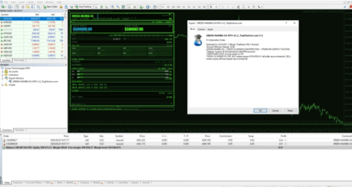
Task: Toggle the auto scroll chart icon
Action: (130, 7)
